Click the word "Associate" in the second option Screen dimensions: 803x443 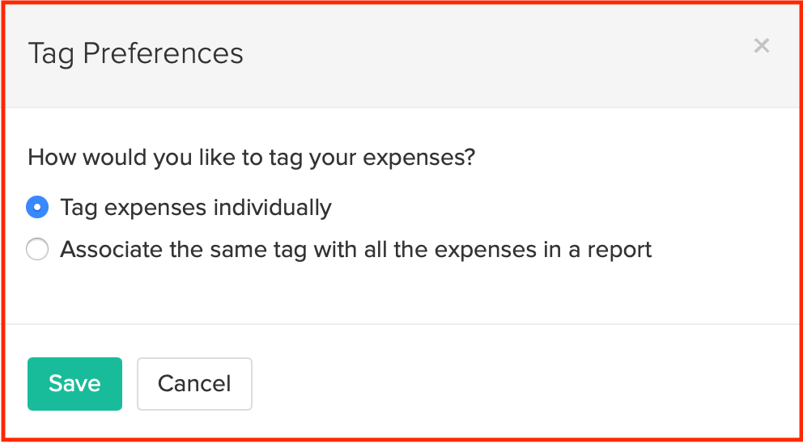[111, 250]
